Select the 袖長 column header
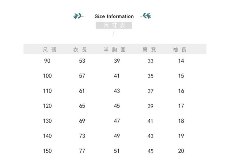 click(x=180, y=50)
